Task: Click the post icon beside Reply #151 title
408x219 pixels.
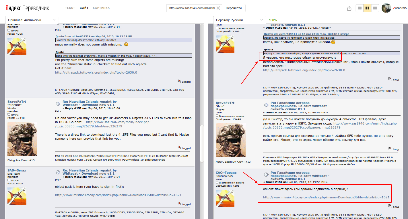Action: click(58, 103)
